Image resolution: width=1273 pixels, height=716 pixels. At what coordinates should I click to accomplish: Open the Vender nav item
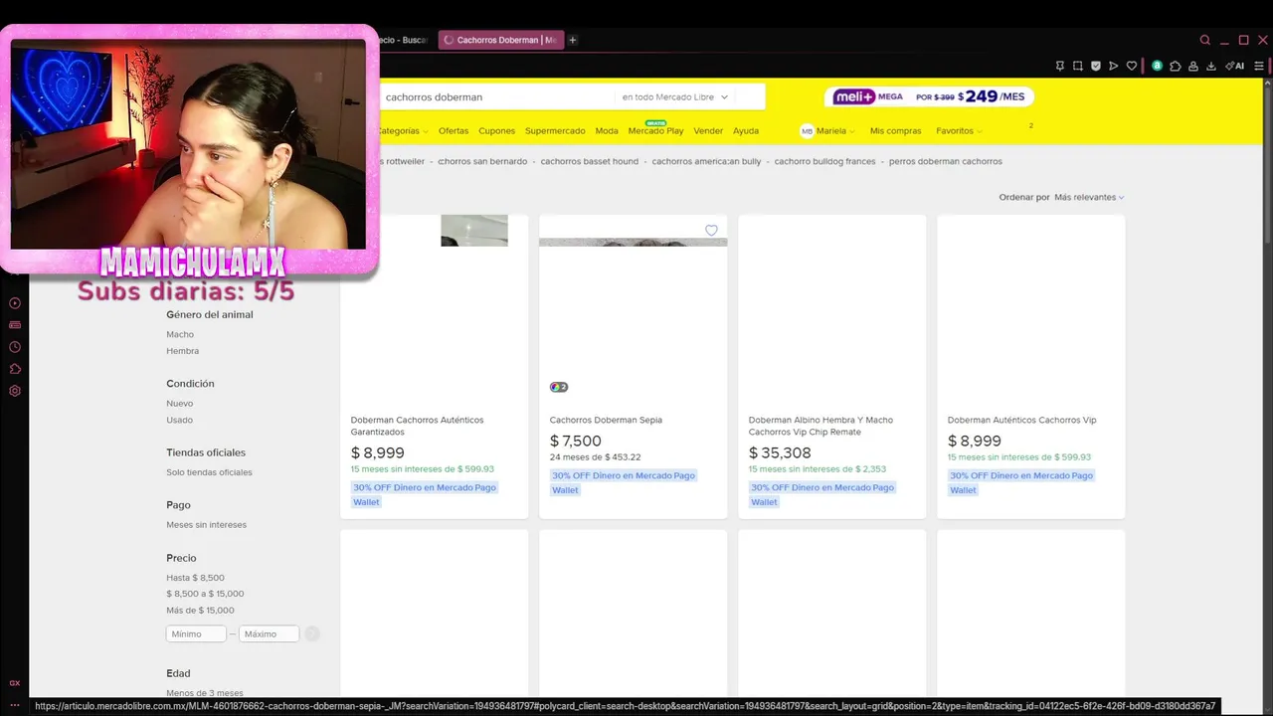[708, 131]
